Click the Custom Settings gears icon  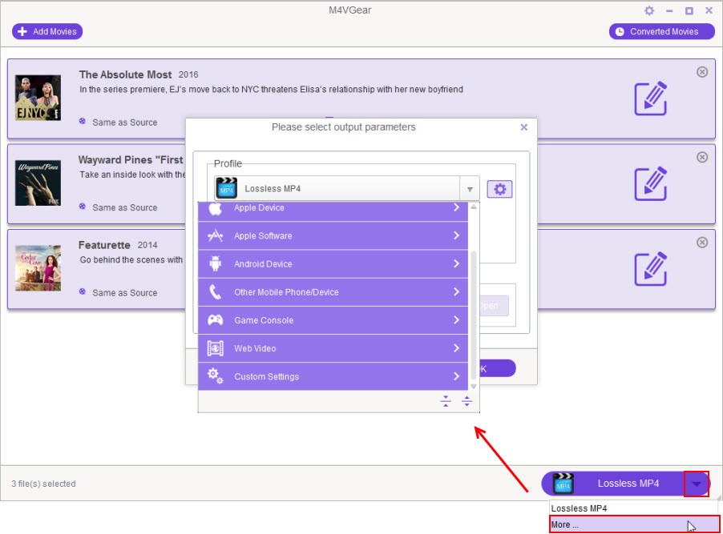215,376
